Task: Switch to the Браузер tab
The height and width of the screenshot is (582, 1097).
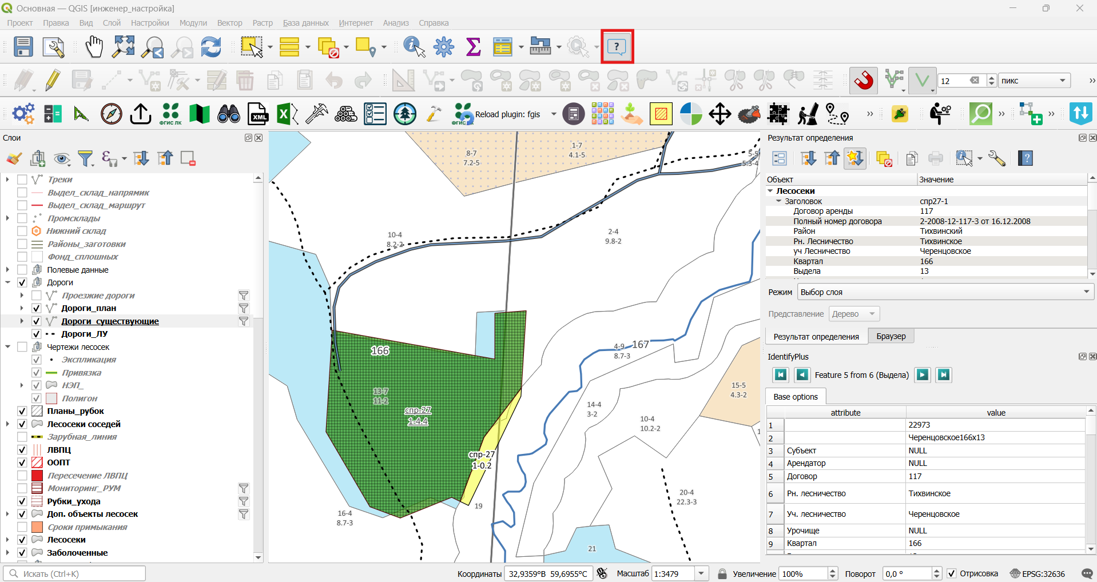Action: tap(891, 336)
